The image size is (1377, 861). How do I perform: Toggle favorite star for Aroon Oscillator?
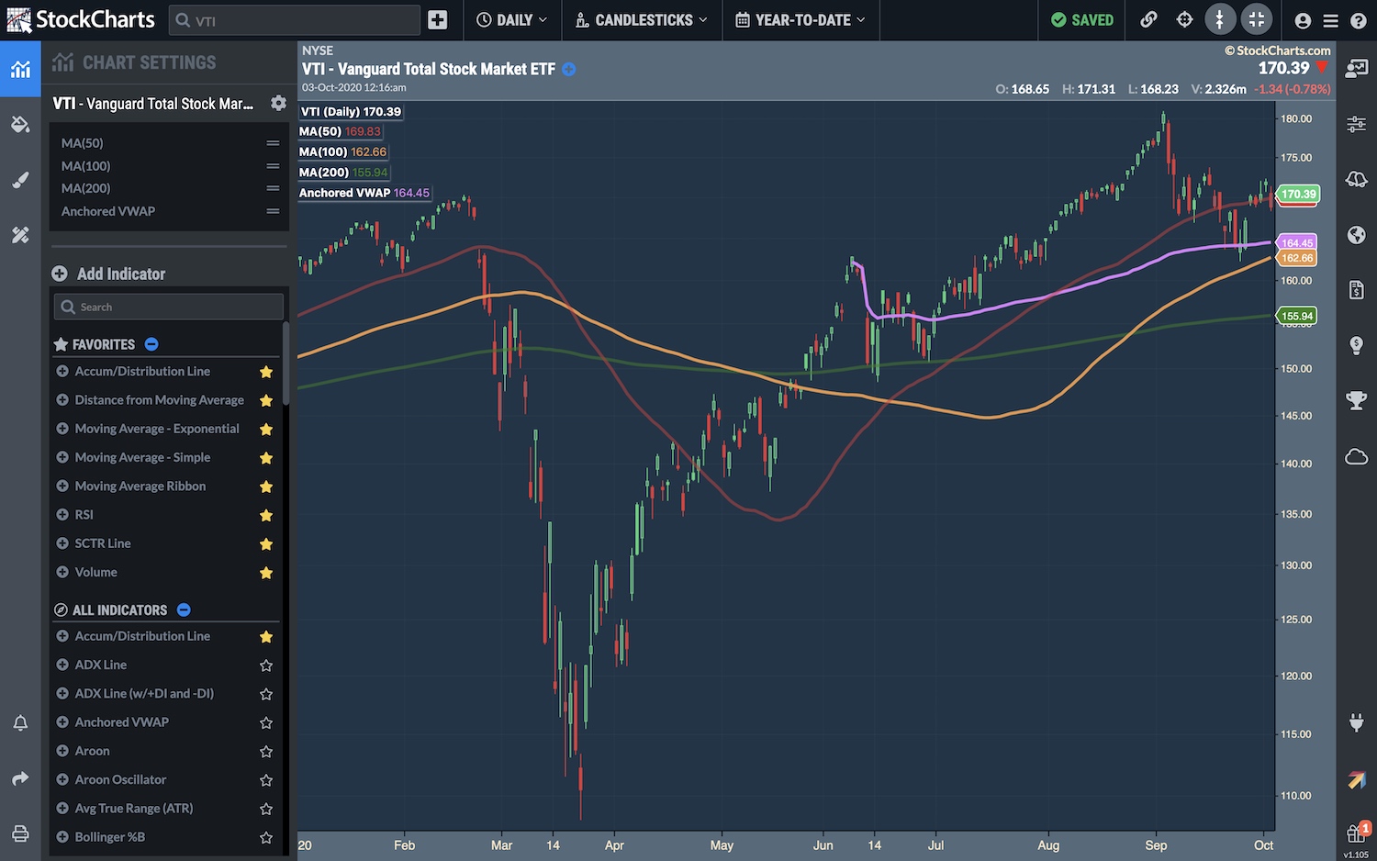(266, 780)
